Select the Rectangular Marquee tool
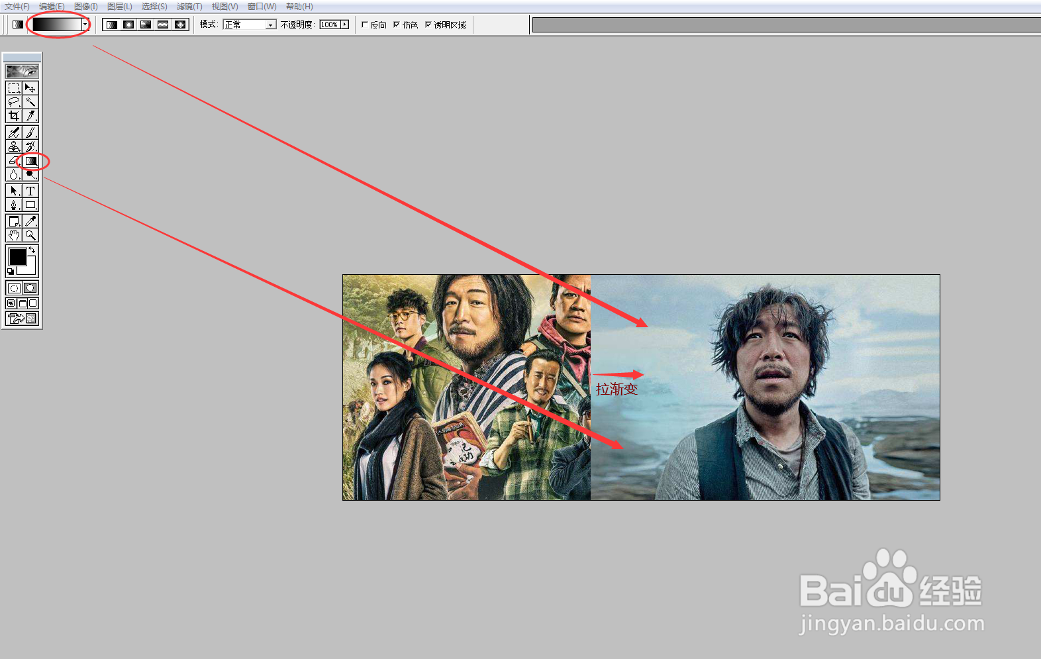Viewport: 1041px width, 659px height. pyautogui.click(x=14, y=88)
